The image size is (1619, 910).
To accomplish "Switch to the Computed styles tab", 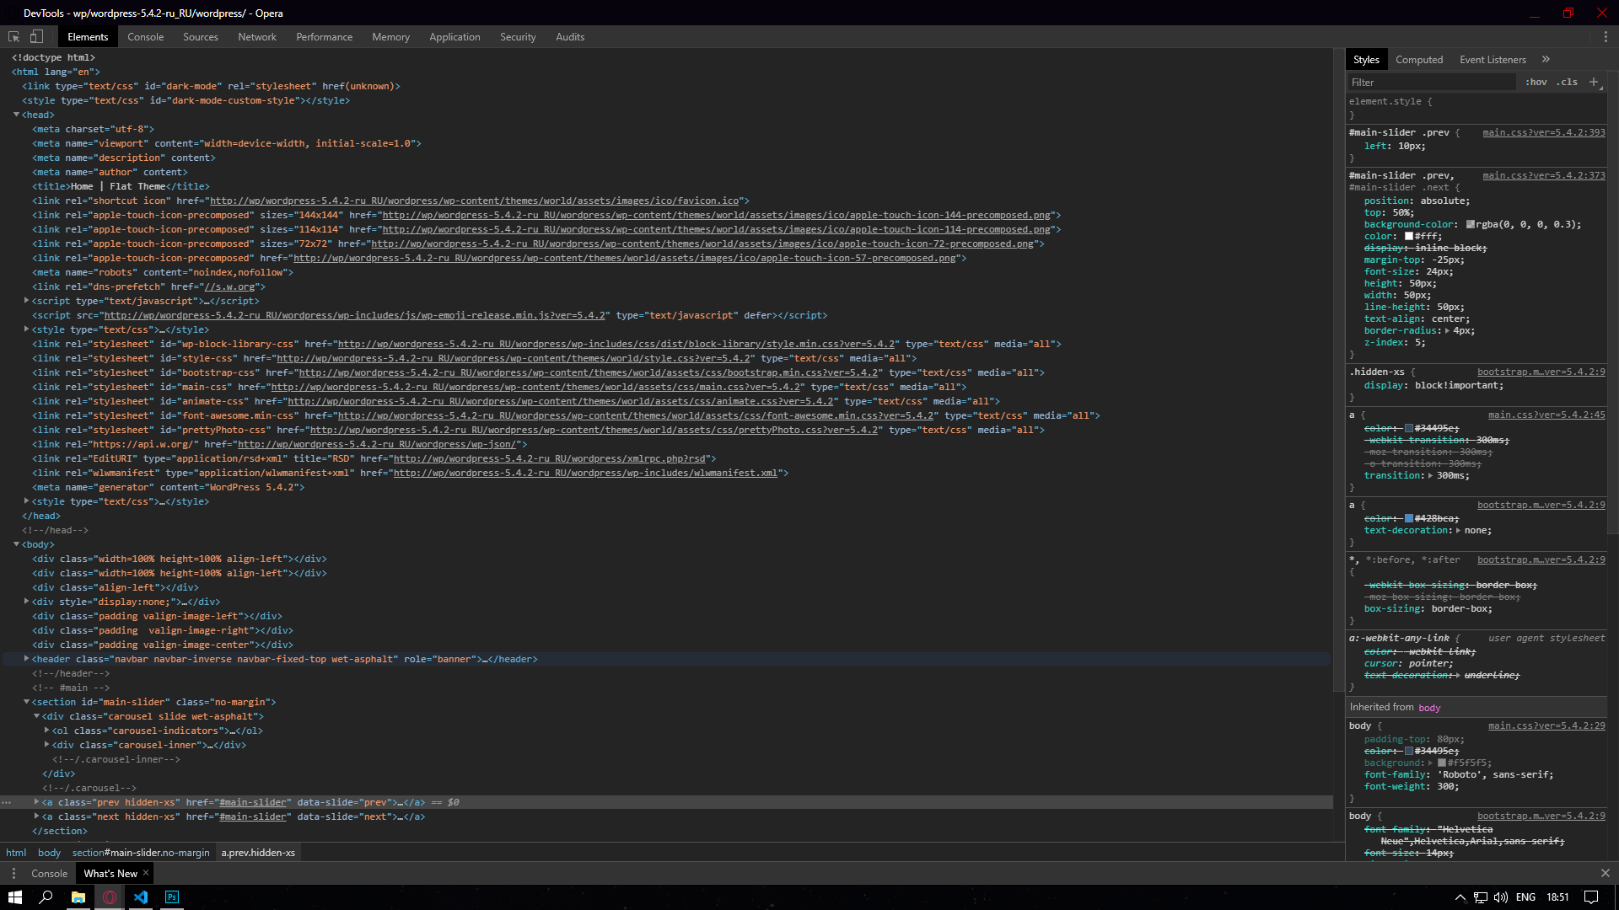I will pyautogui.click(x=1419, y=59).
